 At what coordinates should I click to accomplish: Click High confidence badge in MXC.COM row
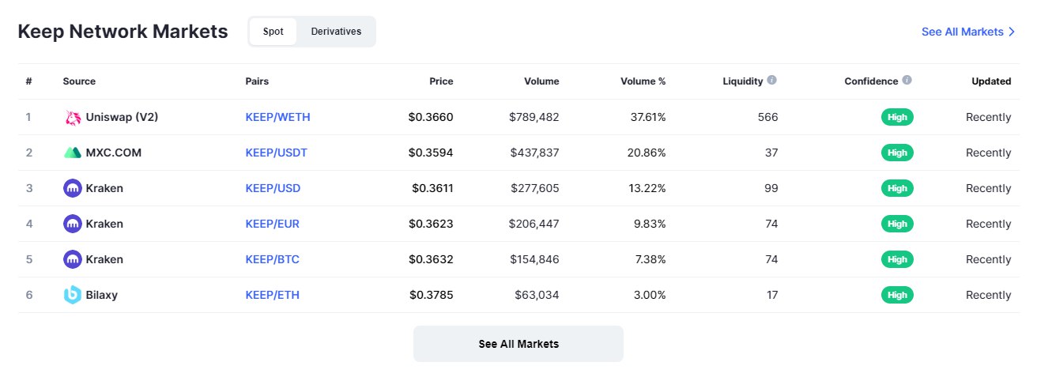(x=897, y=153)
